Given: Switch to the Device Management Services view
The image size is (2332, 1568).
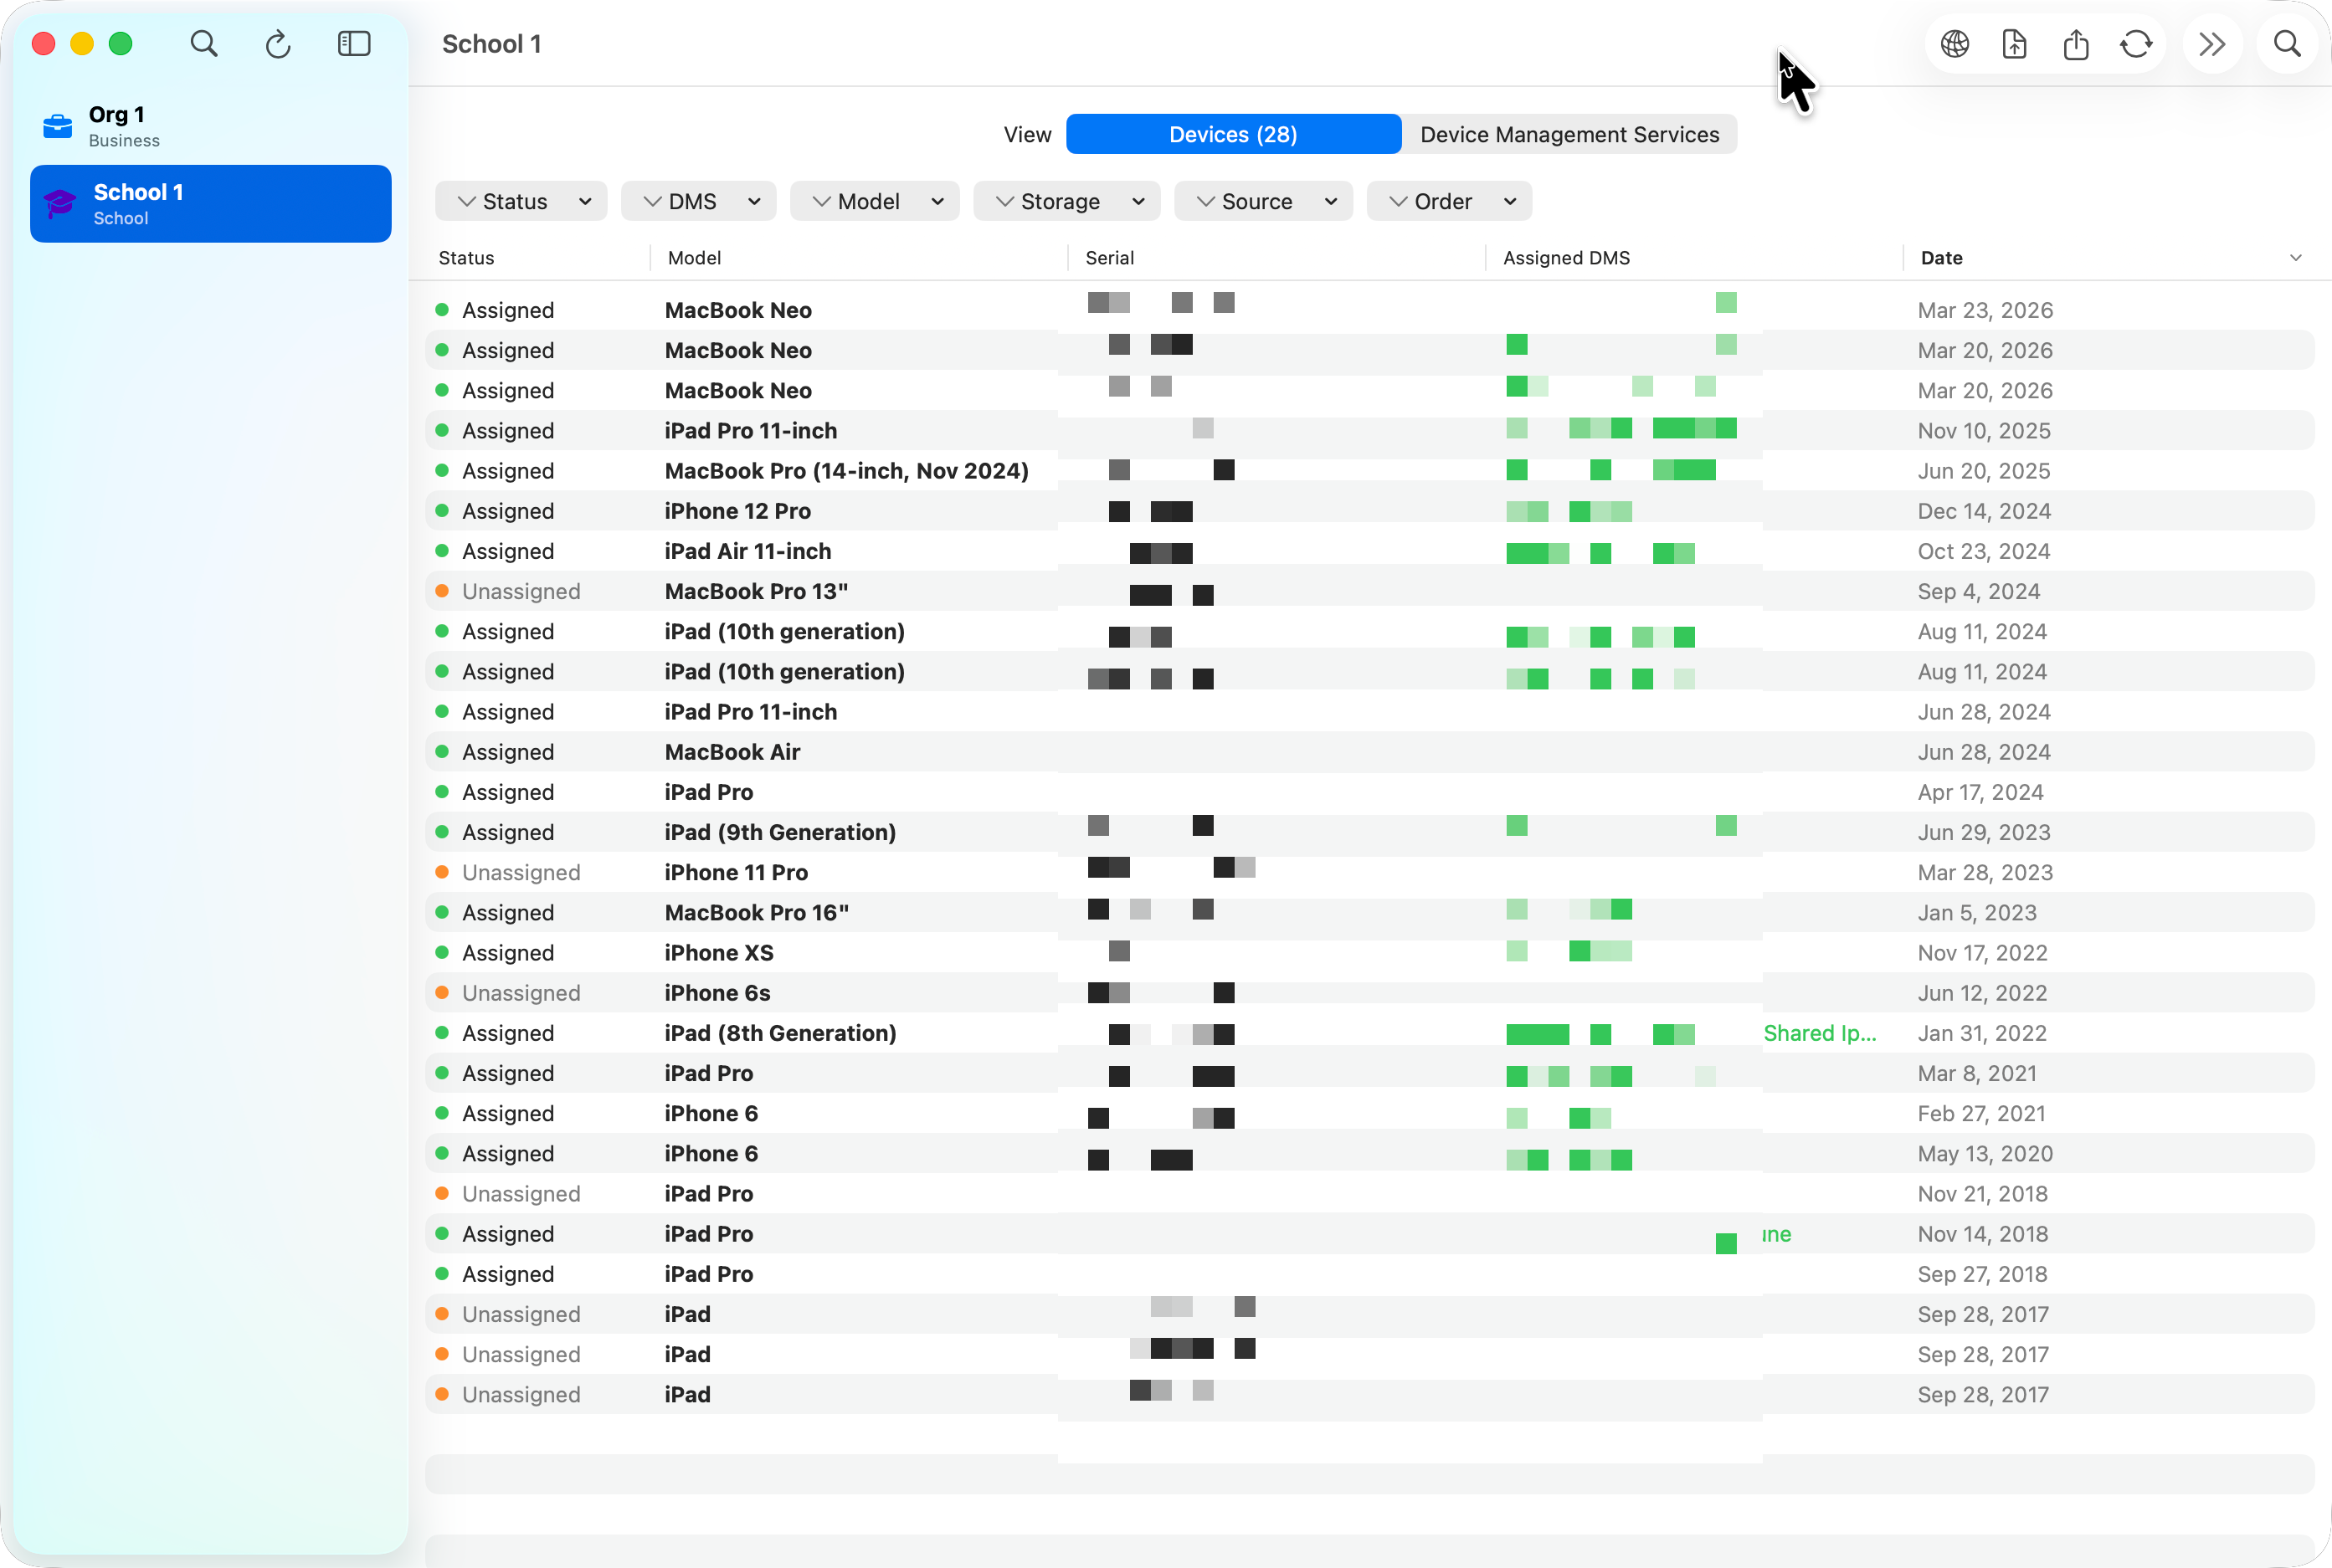Looking at the screenshot, I should pyautogui.click(x=1569, y=134).
